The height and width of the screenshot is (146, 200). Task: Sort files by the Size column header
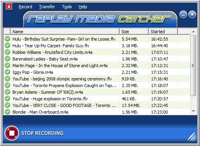[x=134, y=32]
